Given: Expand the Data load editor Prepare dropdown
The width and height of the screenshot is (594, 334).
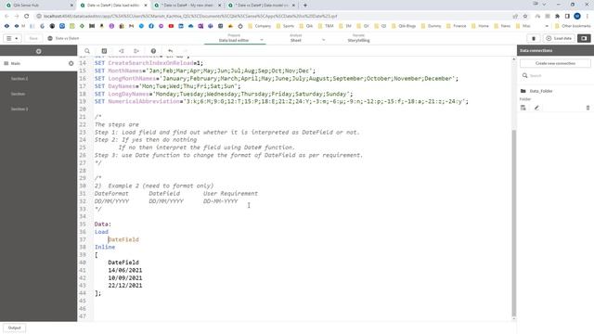Looking at the screenshot, I should (262, 40).
